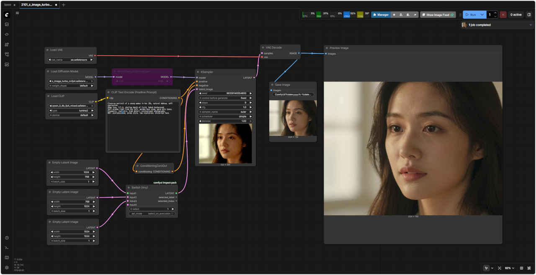Expand the Run button dropdown arrow
Image resolution: width=536 pixels, height=275 pixels.
pos(482,15)
